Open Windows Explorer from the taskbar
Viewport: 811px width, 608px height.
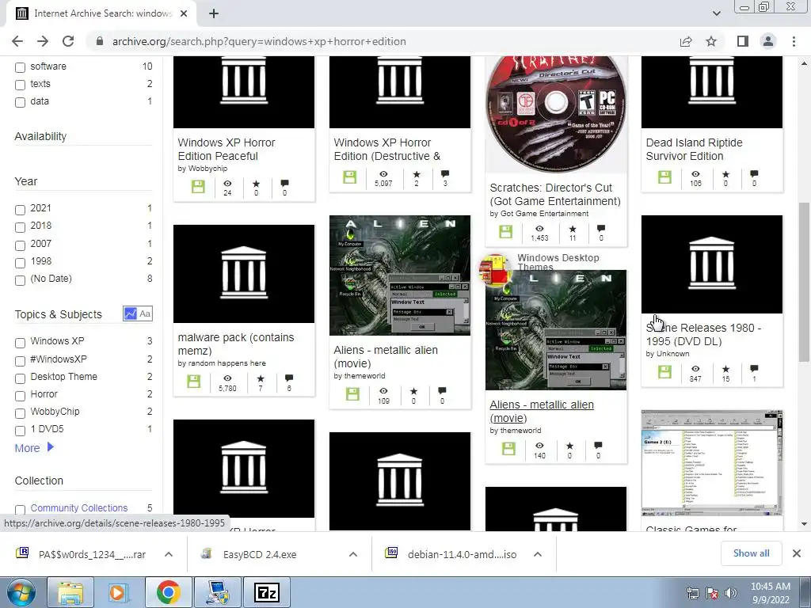(x=70, y=592)
